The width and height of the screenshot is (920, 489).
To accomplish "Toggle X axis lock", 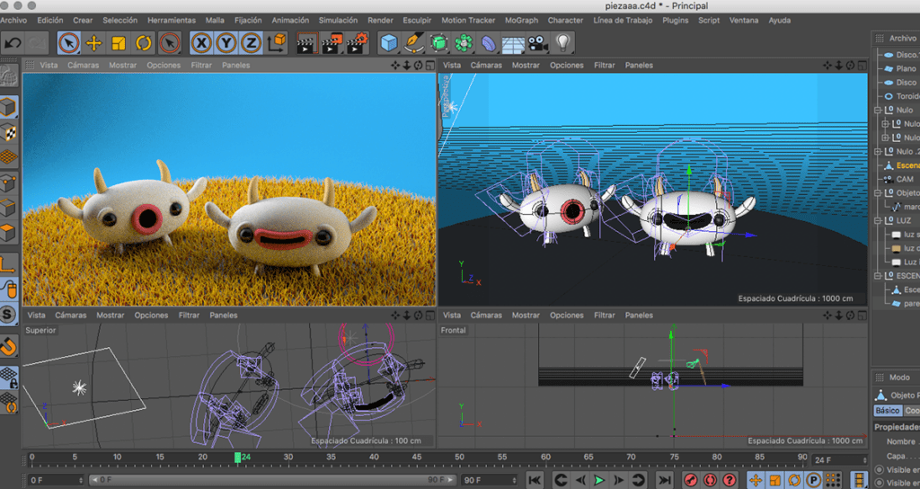I will coord(201,43).
